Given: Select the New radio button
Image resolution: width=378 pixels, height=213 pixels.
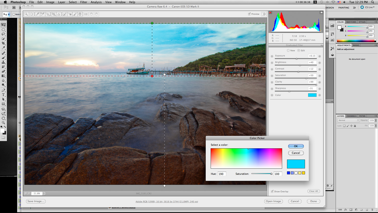Looking at the screenshot, I should point(288,50).
